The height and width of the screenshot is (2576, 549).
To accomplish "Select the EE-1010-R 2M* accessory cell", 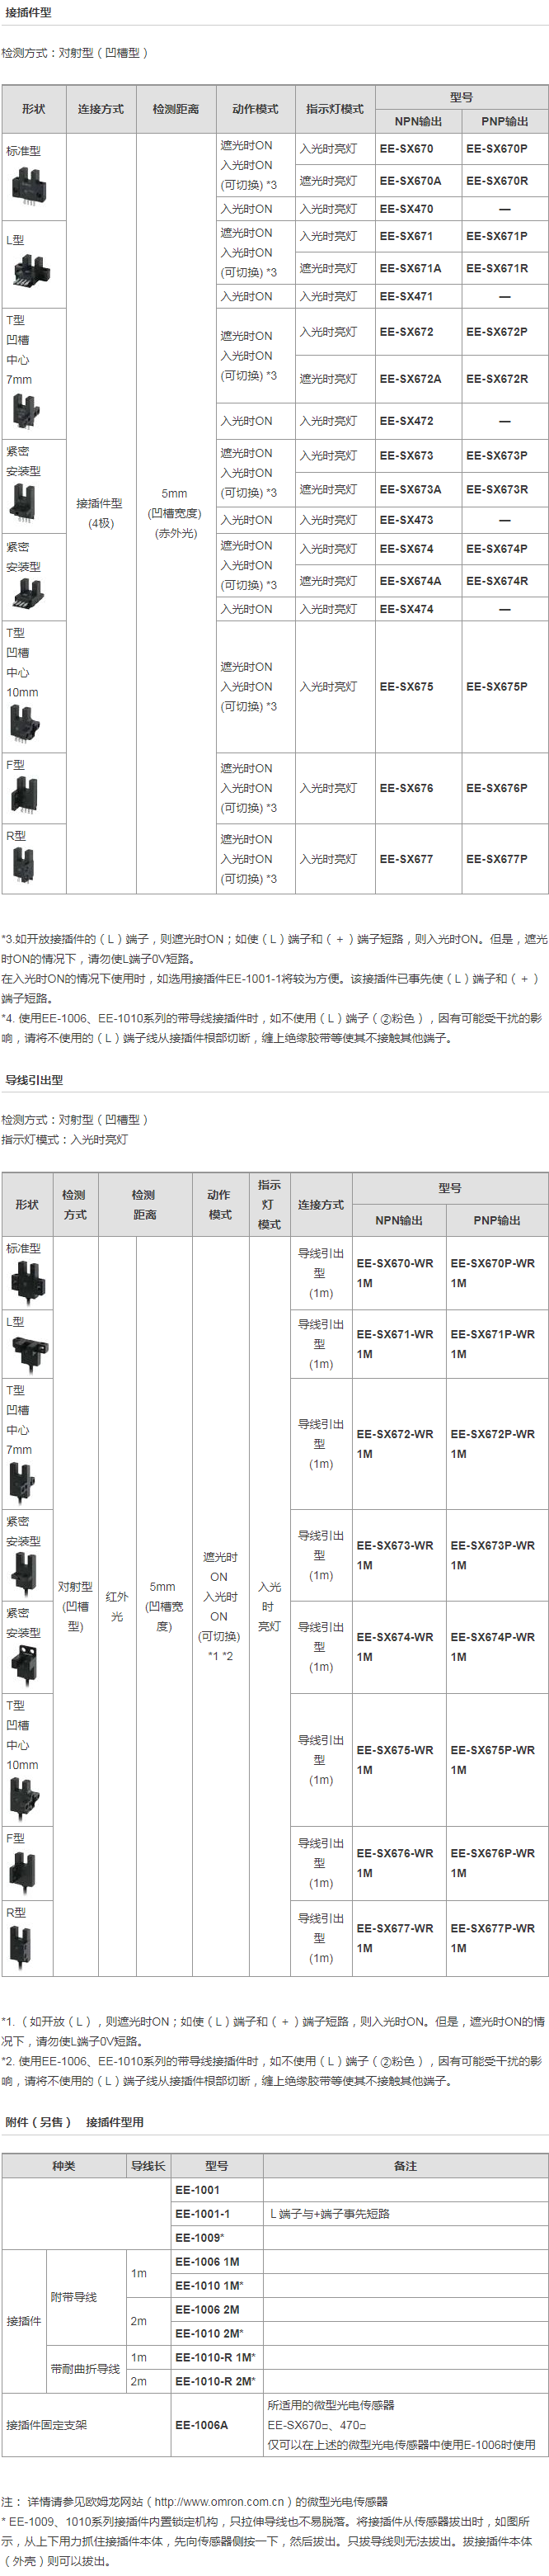I will coord(218,2382).
